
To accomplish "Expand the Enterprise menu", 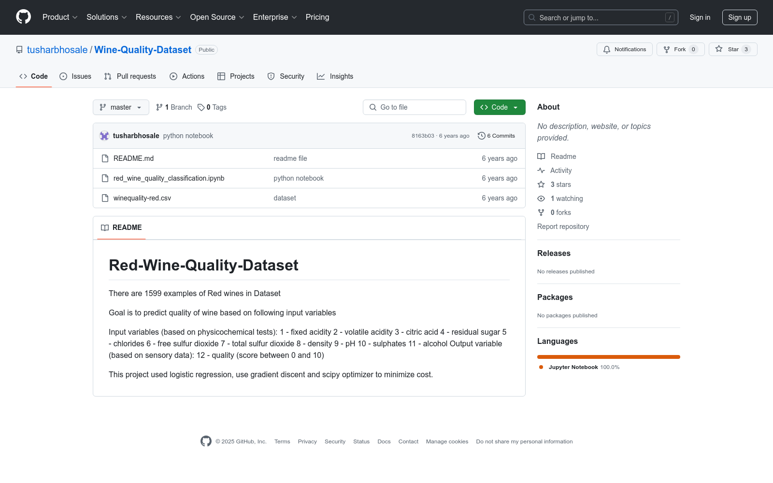I will 275,17.
